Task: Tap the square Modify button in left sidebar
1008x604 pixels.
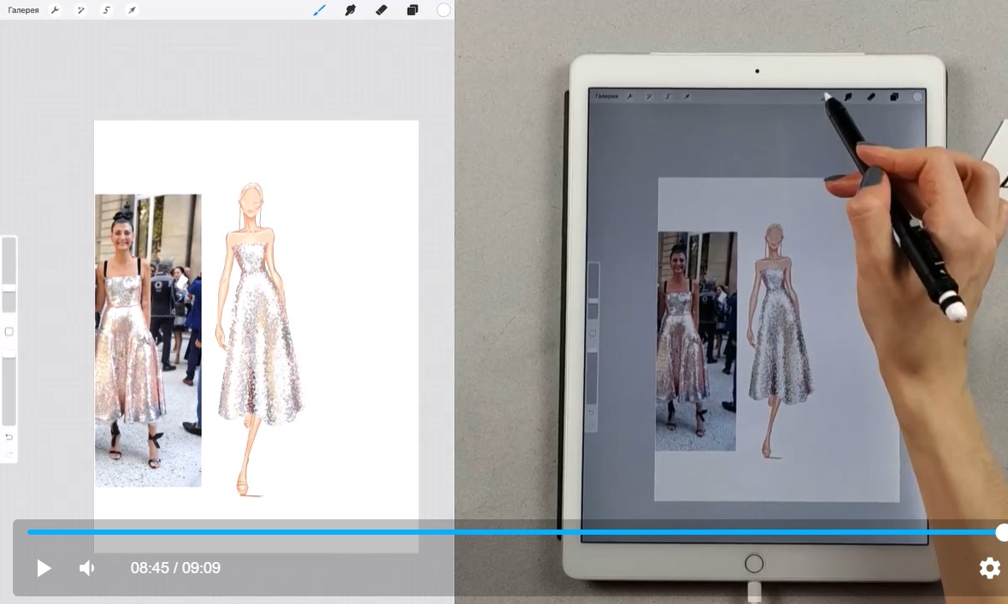Action: point(9,332)
